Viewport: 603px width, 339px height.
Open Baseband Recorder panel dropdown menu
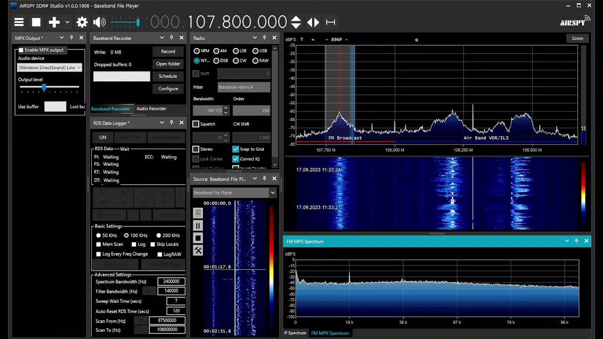click(x=162, y=38)
